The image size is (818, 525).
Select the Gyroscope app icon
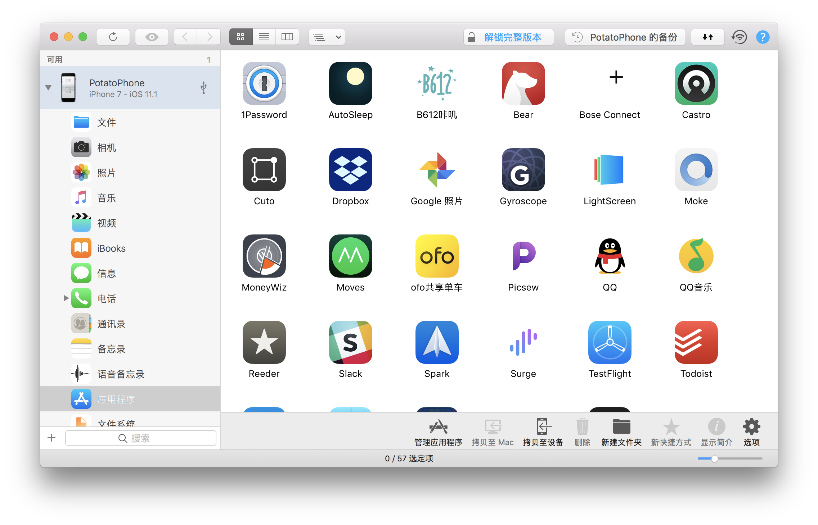click(x=523, y=170)
